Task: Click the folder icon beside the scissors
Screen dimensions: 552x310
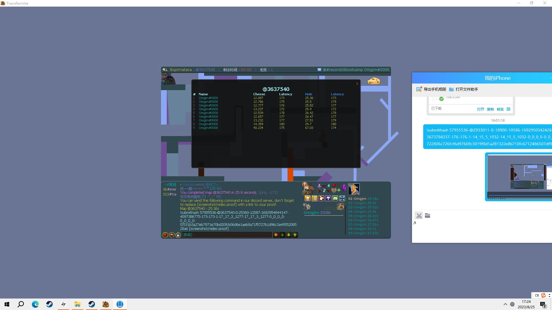Action: tap(428, 216)
